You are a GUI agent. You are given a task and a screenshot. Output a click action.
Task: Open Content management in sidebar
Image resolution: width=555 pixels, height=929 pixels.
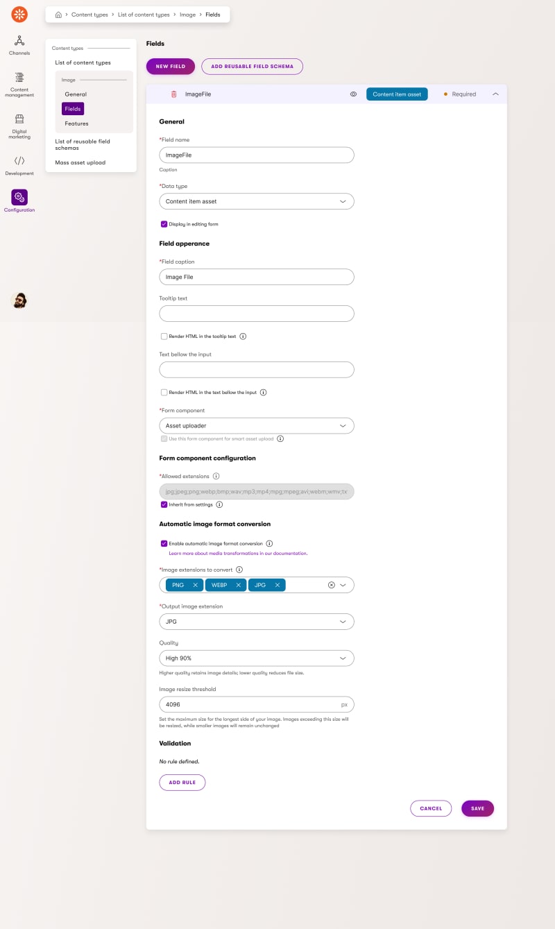pos(19,78)
